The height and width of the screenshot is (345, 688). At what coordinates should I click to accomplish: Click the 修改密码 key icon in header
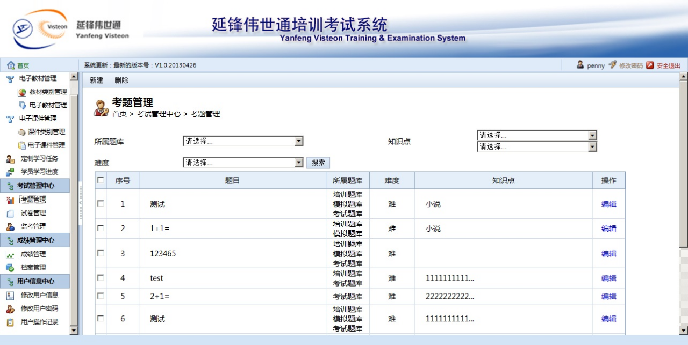tap(613, 65)
